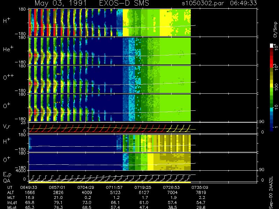This screenshot has height=209, width=279.
Task: Click MLat value '38.5'
Action: tap(172, 207)
